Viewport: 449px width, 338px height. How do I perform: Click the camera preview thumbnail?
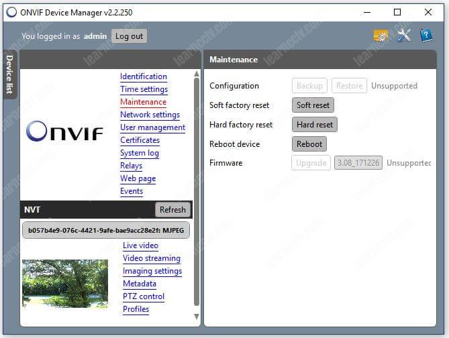pos(65,283)
